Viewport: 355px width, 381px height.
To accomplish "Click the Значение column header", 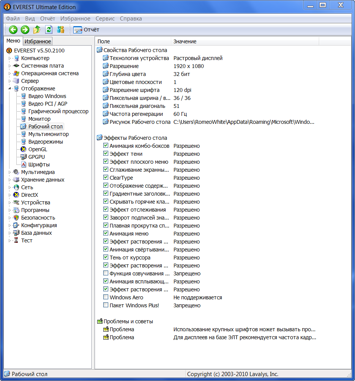I will click(x=245, y=41).
